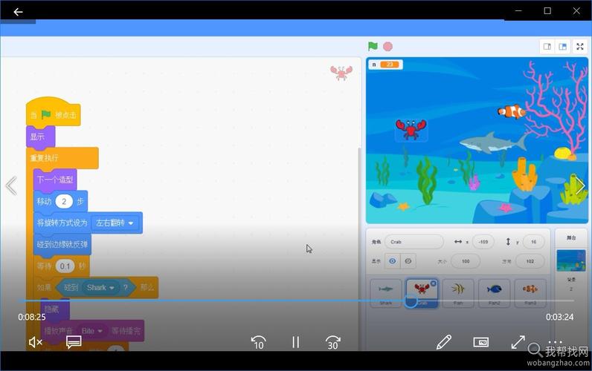
Task: Click the size field showing 100
Action: click(x=466, y=261)
